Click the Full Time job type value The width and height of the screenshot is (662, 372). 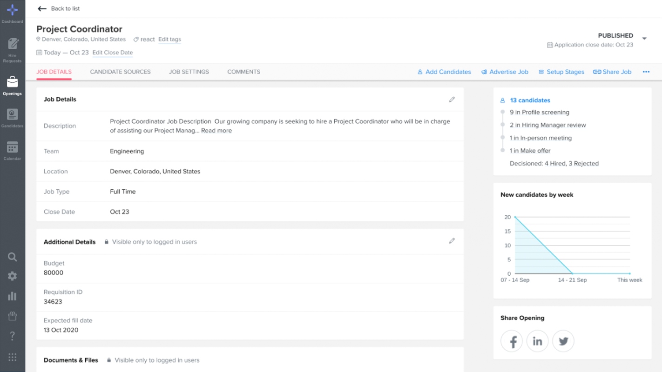pyautogui.click(x=123, y=192)
